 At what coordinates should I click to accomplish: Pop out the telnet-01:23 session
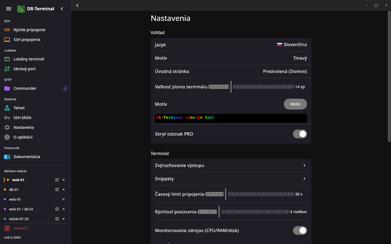point(57,219)
